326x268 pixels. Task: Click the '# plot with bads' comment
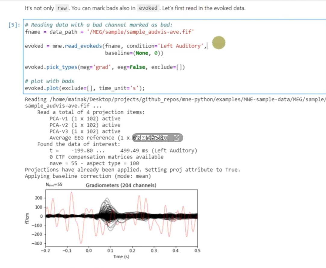[49, 81]
